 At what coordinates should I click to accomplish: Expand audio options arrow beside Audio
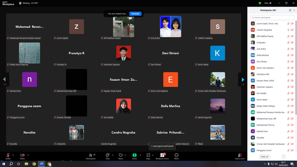(x=13, y=155)
